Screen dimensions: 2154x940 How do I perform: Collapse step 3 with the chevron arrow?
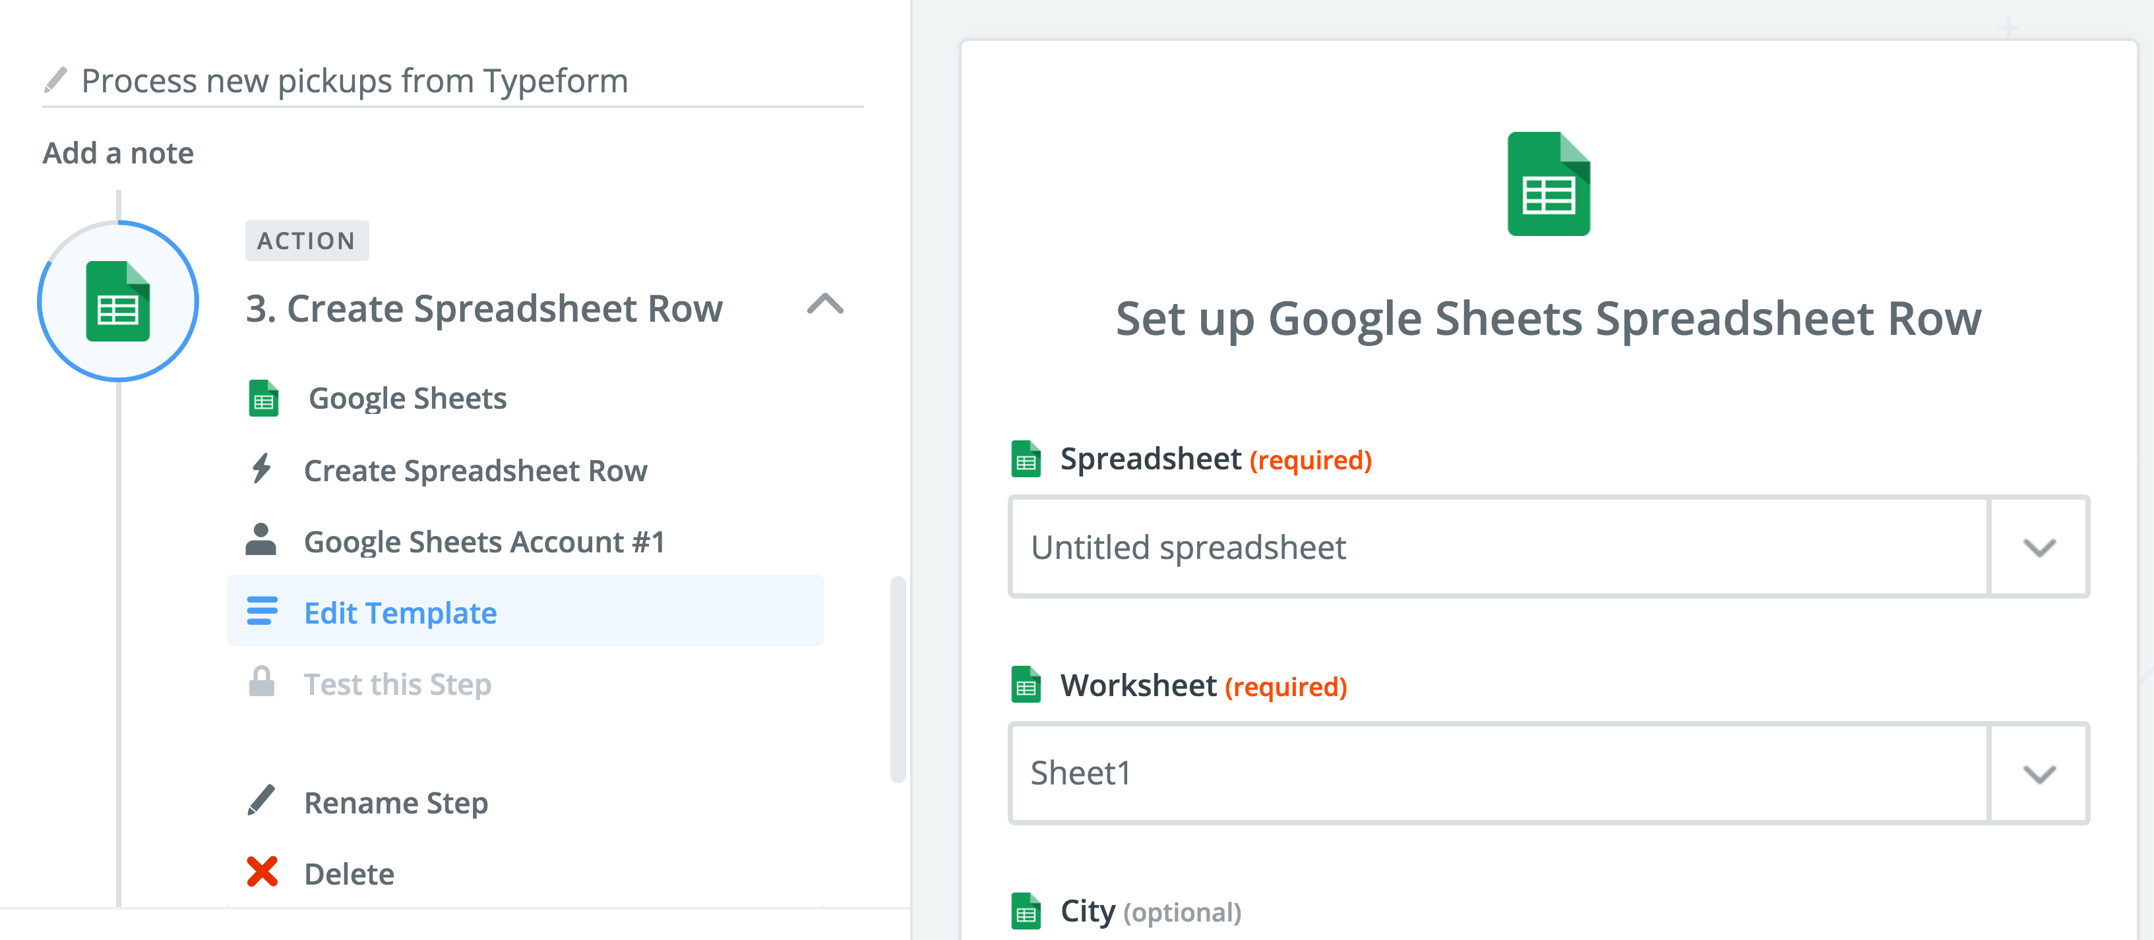coord(824,304)
